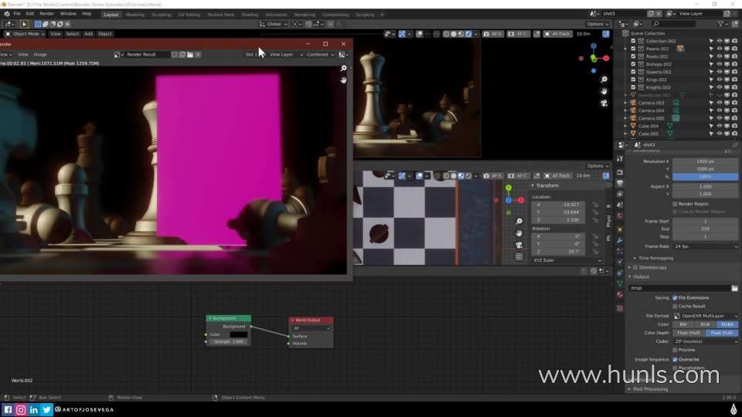Viewport: 742px width, 417px height.
Task: Open the File Format OpenEXR MultiLayer dropdown
Action: pos(705,316)
